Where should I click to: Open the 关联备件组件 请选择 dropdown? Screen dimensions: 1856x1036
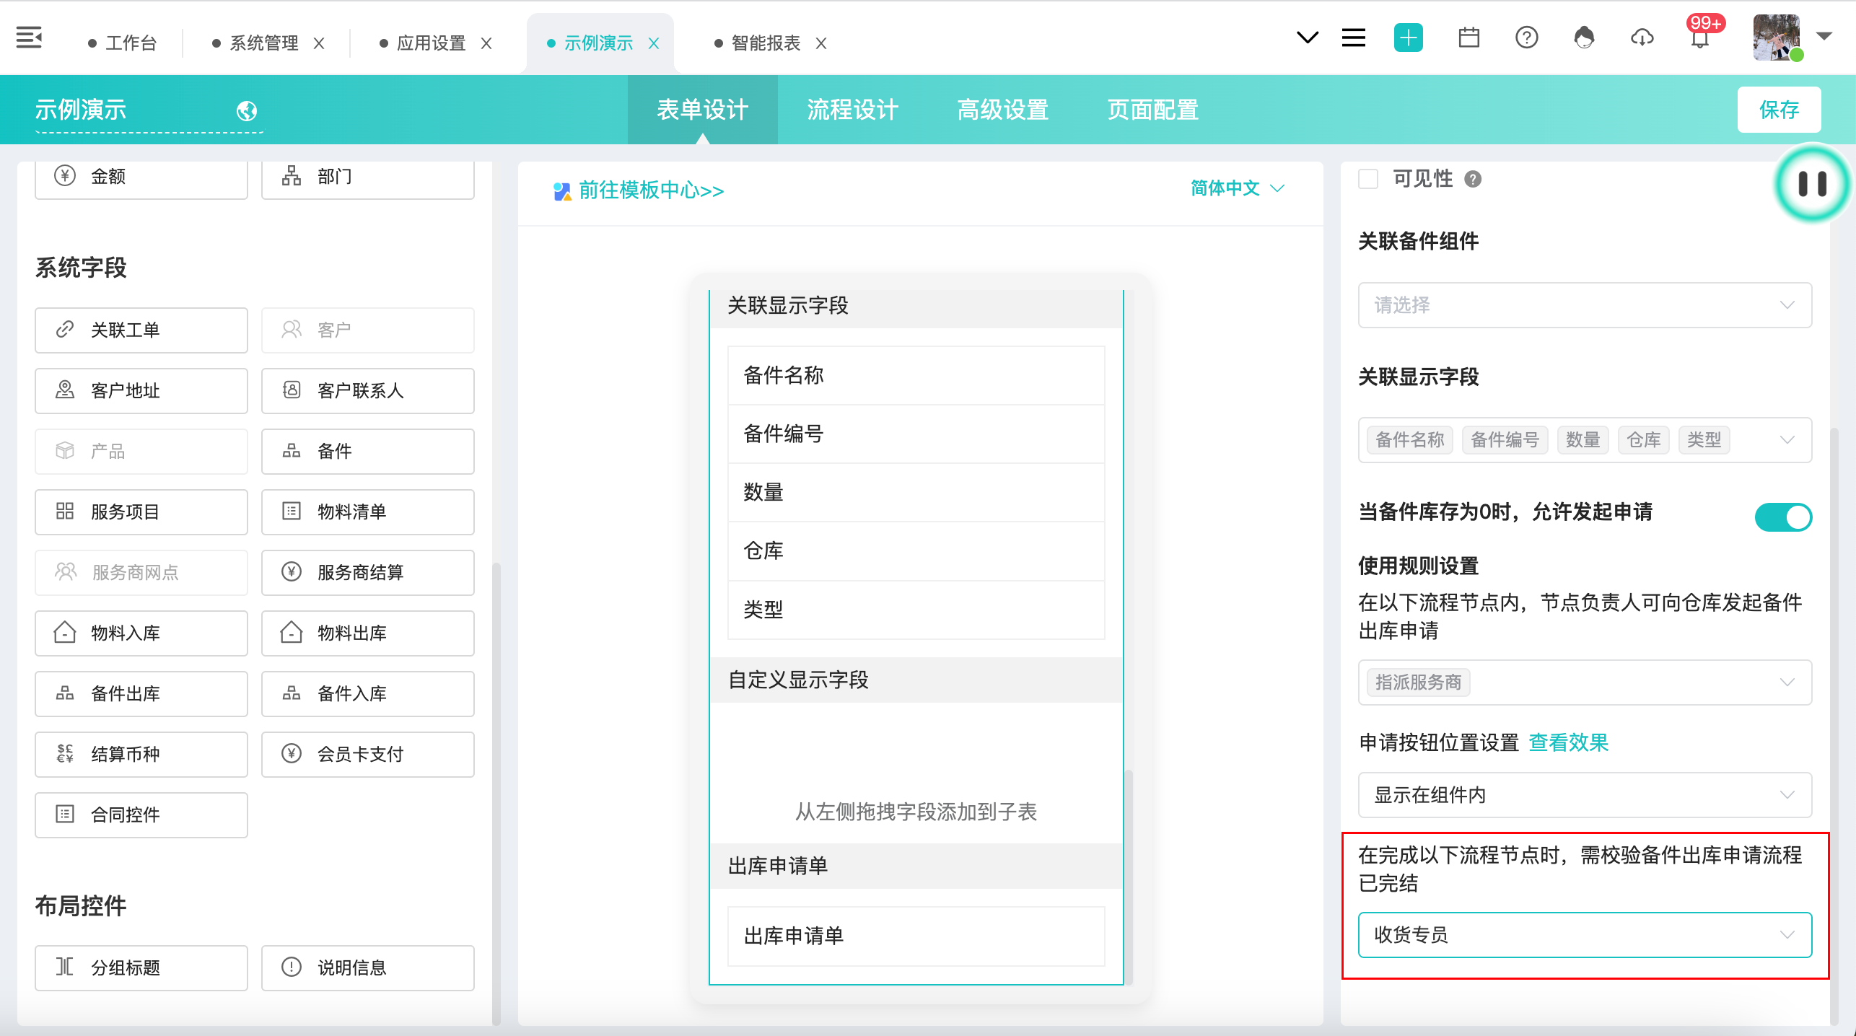pos(1585,305)
